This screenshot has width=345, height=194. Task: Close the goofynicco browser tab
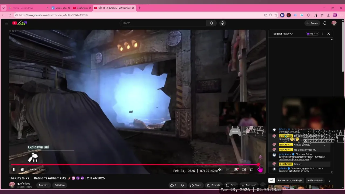tap(90, 8)
